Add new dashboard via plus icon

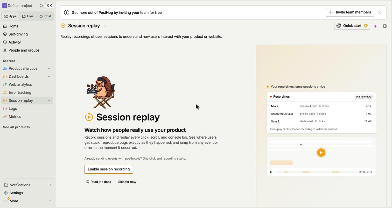pos(49,76)
